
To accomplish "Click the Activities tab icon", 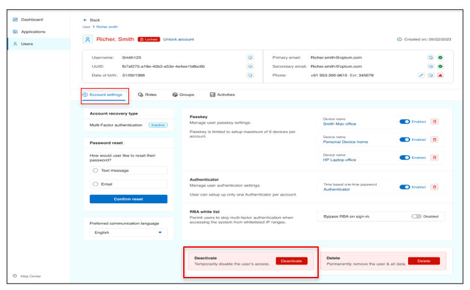I will 213,94.
